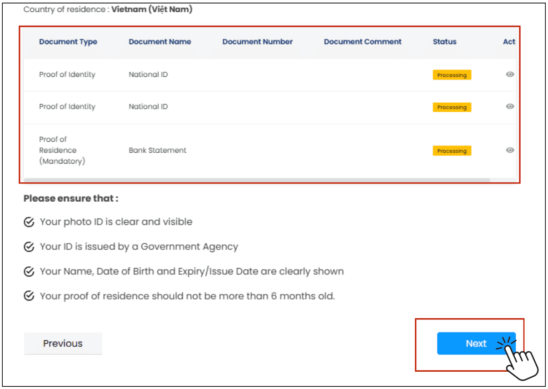Click check icon beside Government Agency note
The image size is (548, 389).
29,247
